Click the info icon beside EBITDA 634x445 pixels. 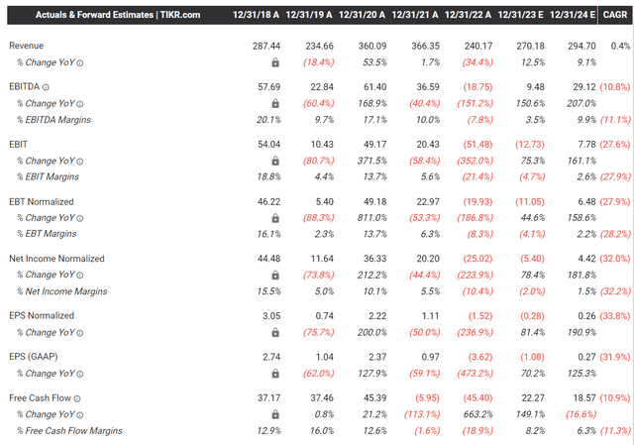pyautogui.click(x=46, y=87)
